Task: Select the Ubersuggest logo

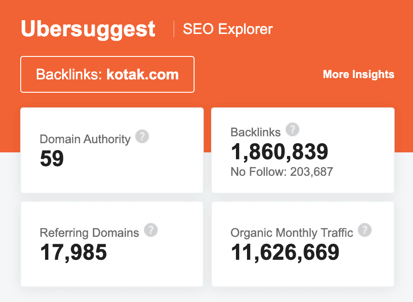Action: (87, 28)
